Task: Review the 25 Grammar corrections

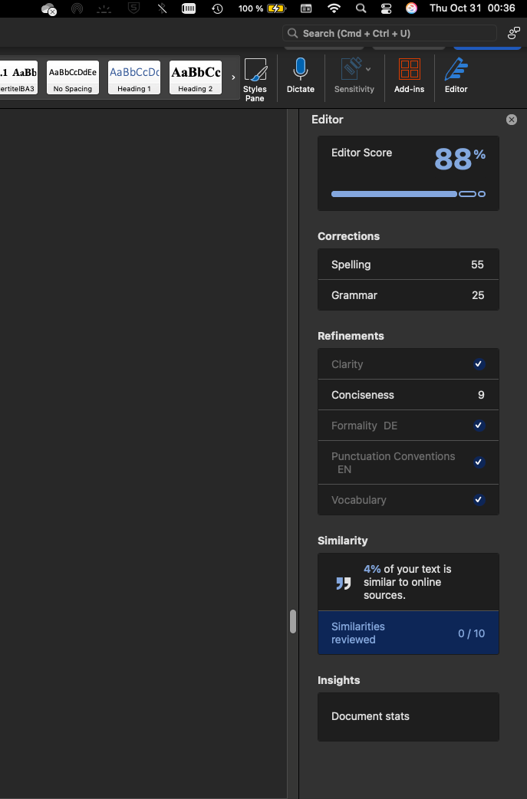Action: pyautogui.click(x=408, y=295)
